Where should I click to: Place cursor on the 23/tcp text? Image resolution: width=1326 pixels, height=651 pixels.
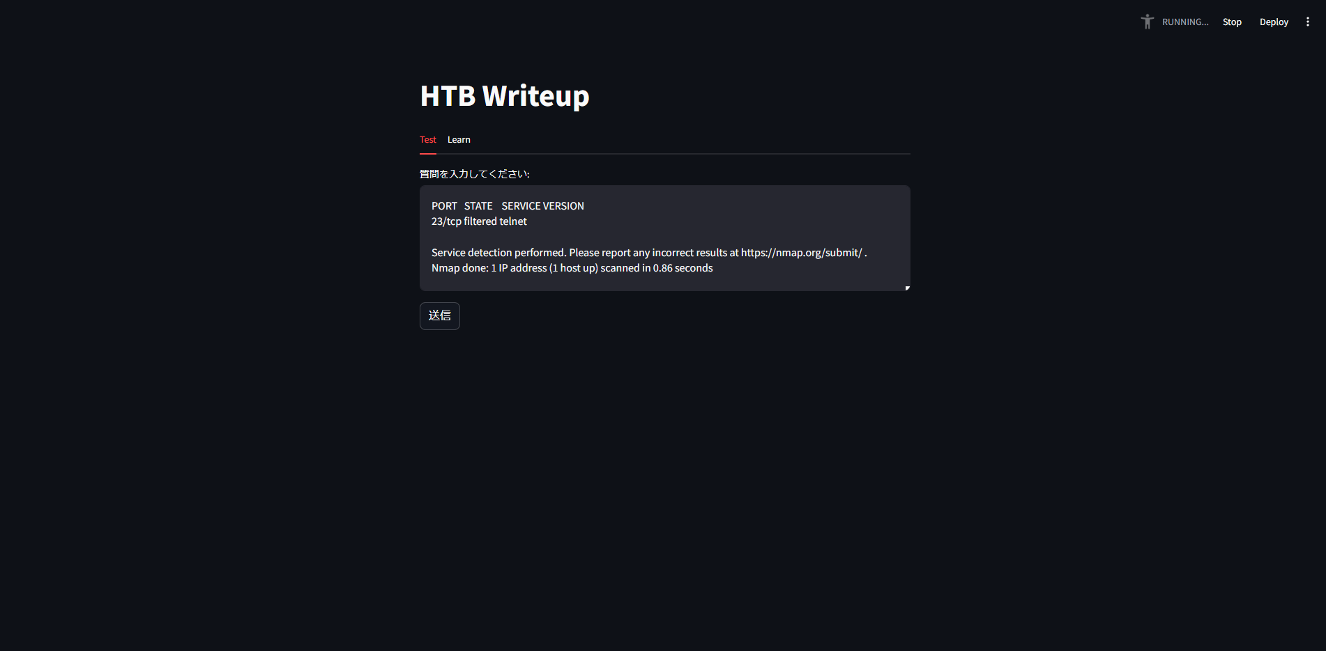pos(446,221)
